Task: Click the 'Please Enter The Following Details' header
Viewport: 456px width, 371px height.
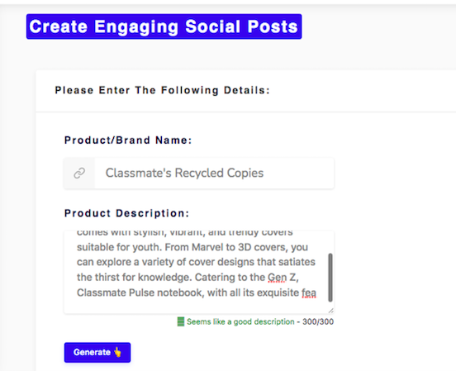Action: (162, 90)
